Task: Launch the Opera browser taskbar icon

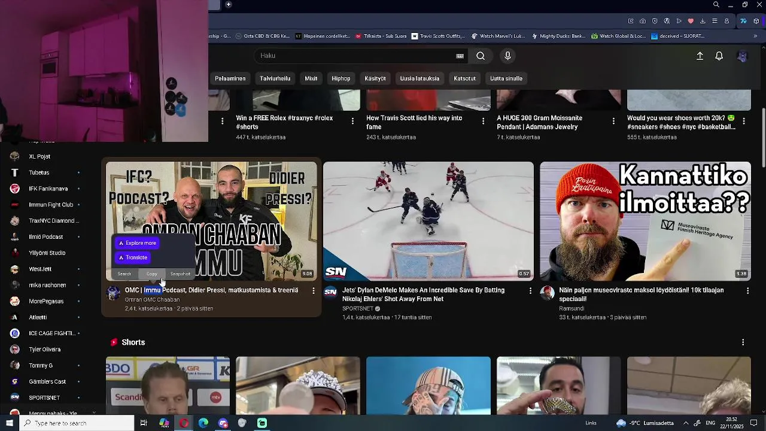Action: point(184,423)
